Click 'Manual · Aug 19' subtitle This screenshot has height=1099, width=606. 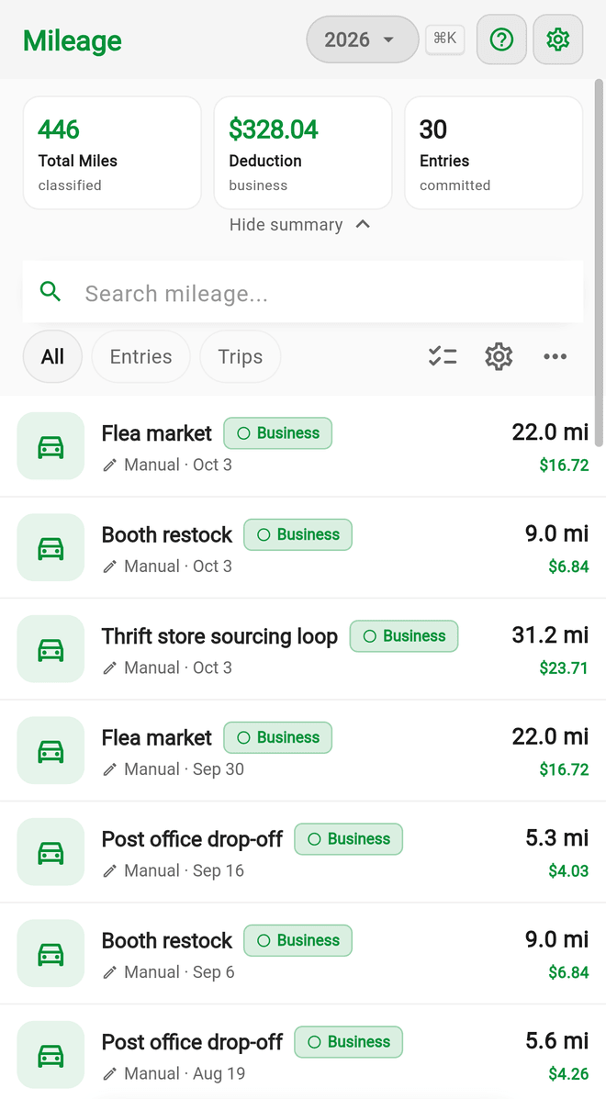[185, 1074]
